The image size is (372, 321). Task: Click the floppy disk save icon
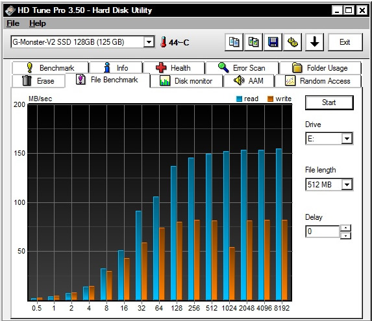(x=273, y=42)
